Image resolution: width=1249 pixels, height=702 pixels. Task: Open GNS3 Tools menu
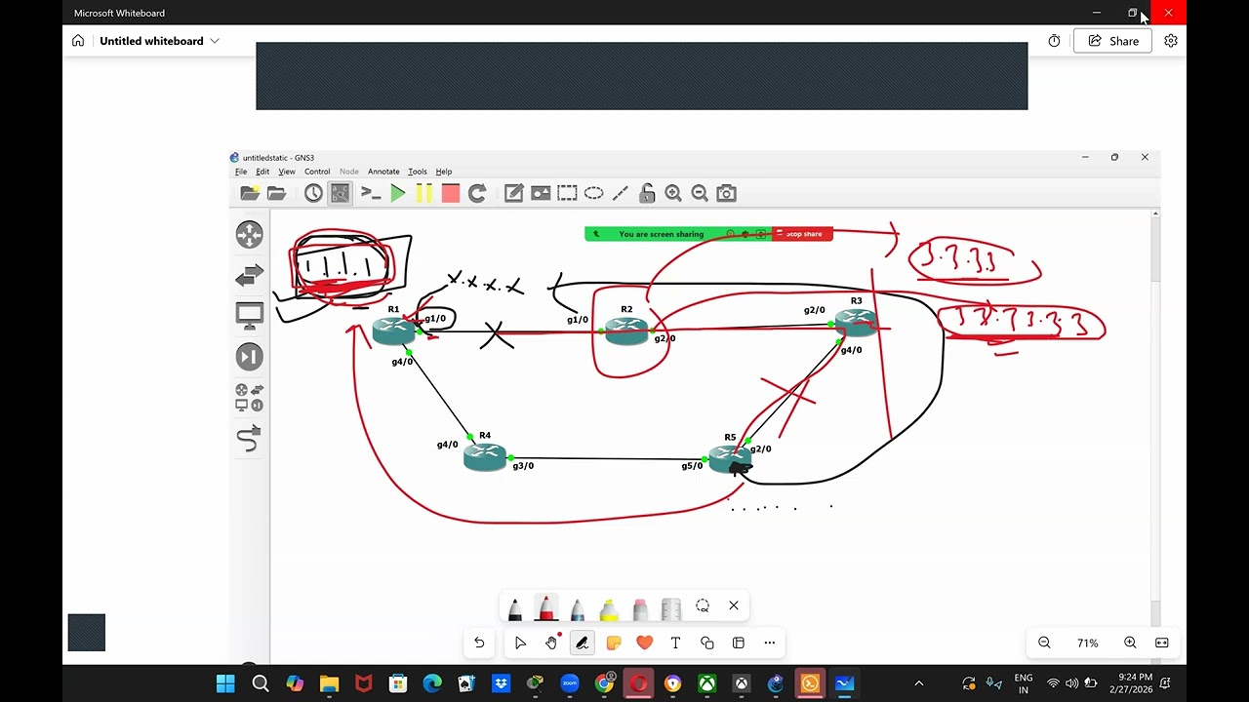click(418, 172)
